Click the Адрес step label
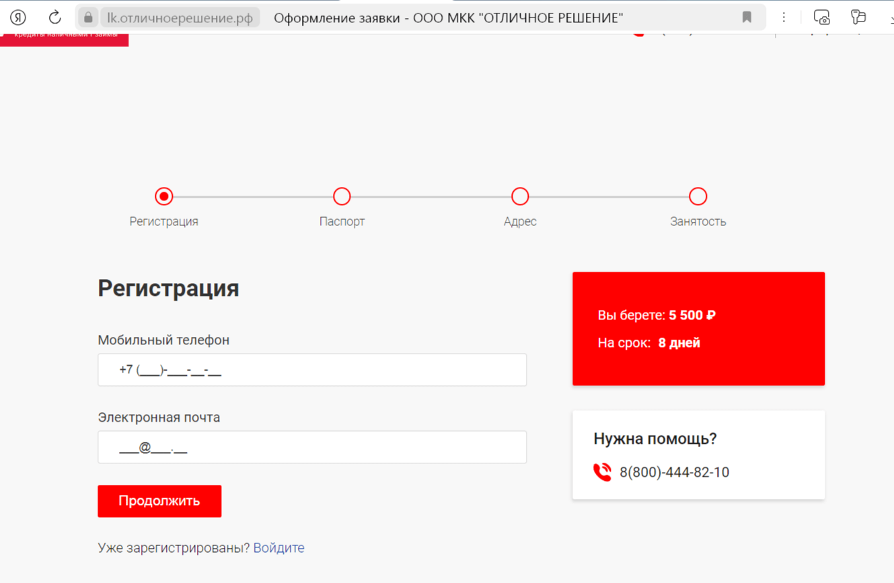894x583 pixels. (520, 221)
